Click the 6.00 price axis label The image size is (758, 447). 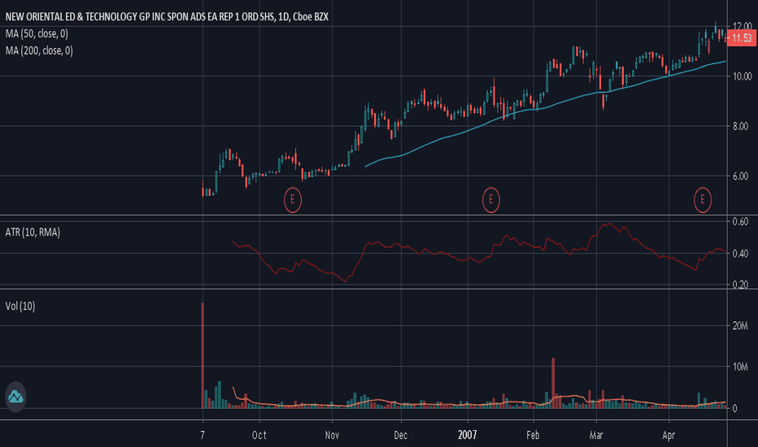(740, 176)
